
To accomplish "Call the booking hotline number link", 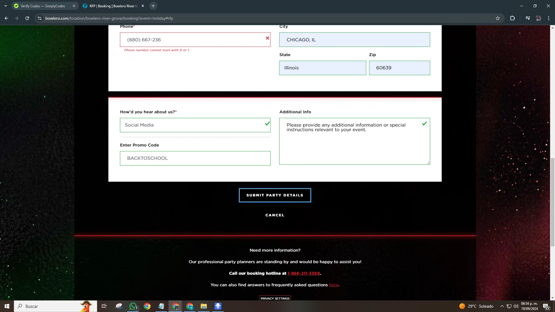I will click(x=303, y=274).
